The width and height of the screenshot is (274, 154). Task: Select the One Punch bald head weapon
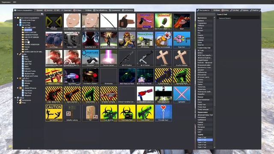coord(72,22)
